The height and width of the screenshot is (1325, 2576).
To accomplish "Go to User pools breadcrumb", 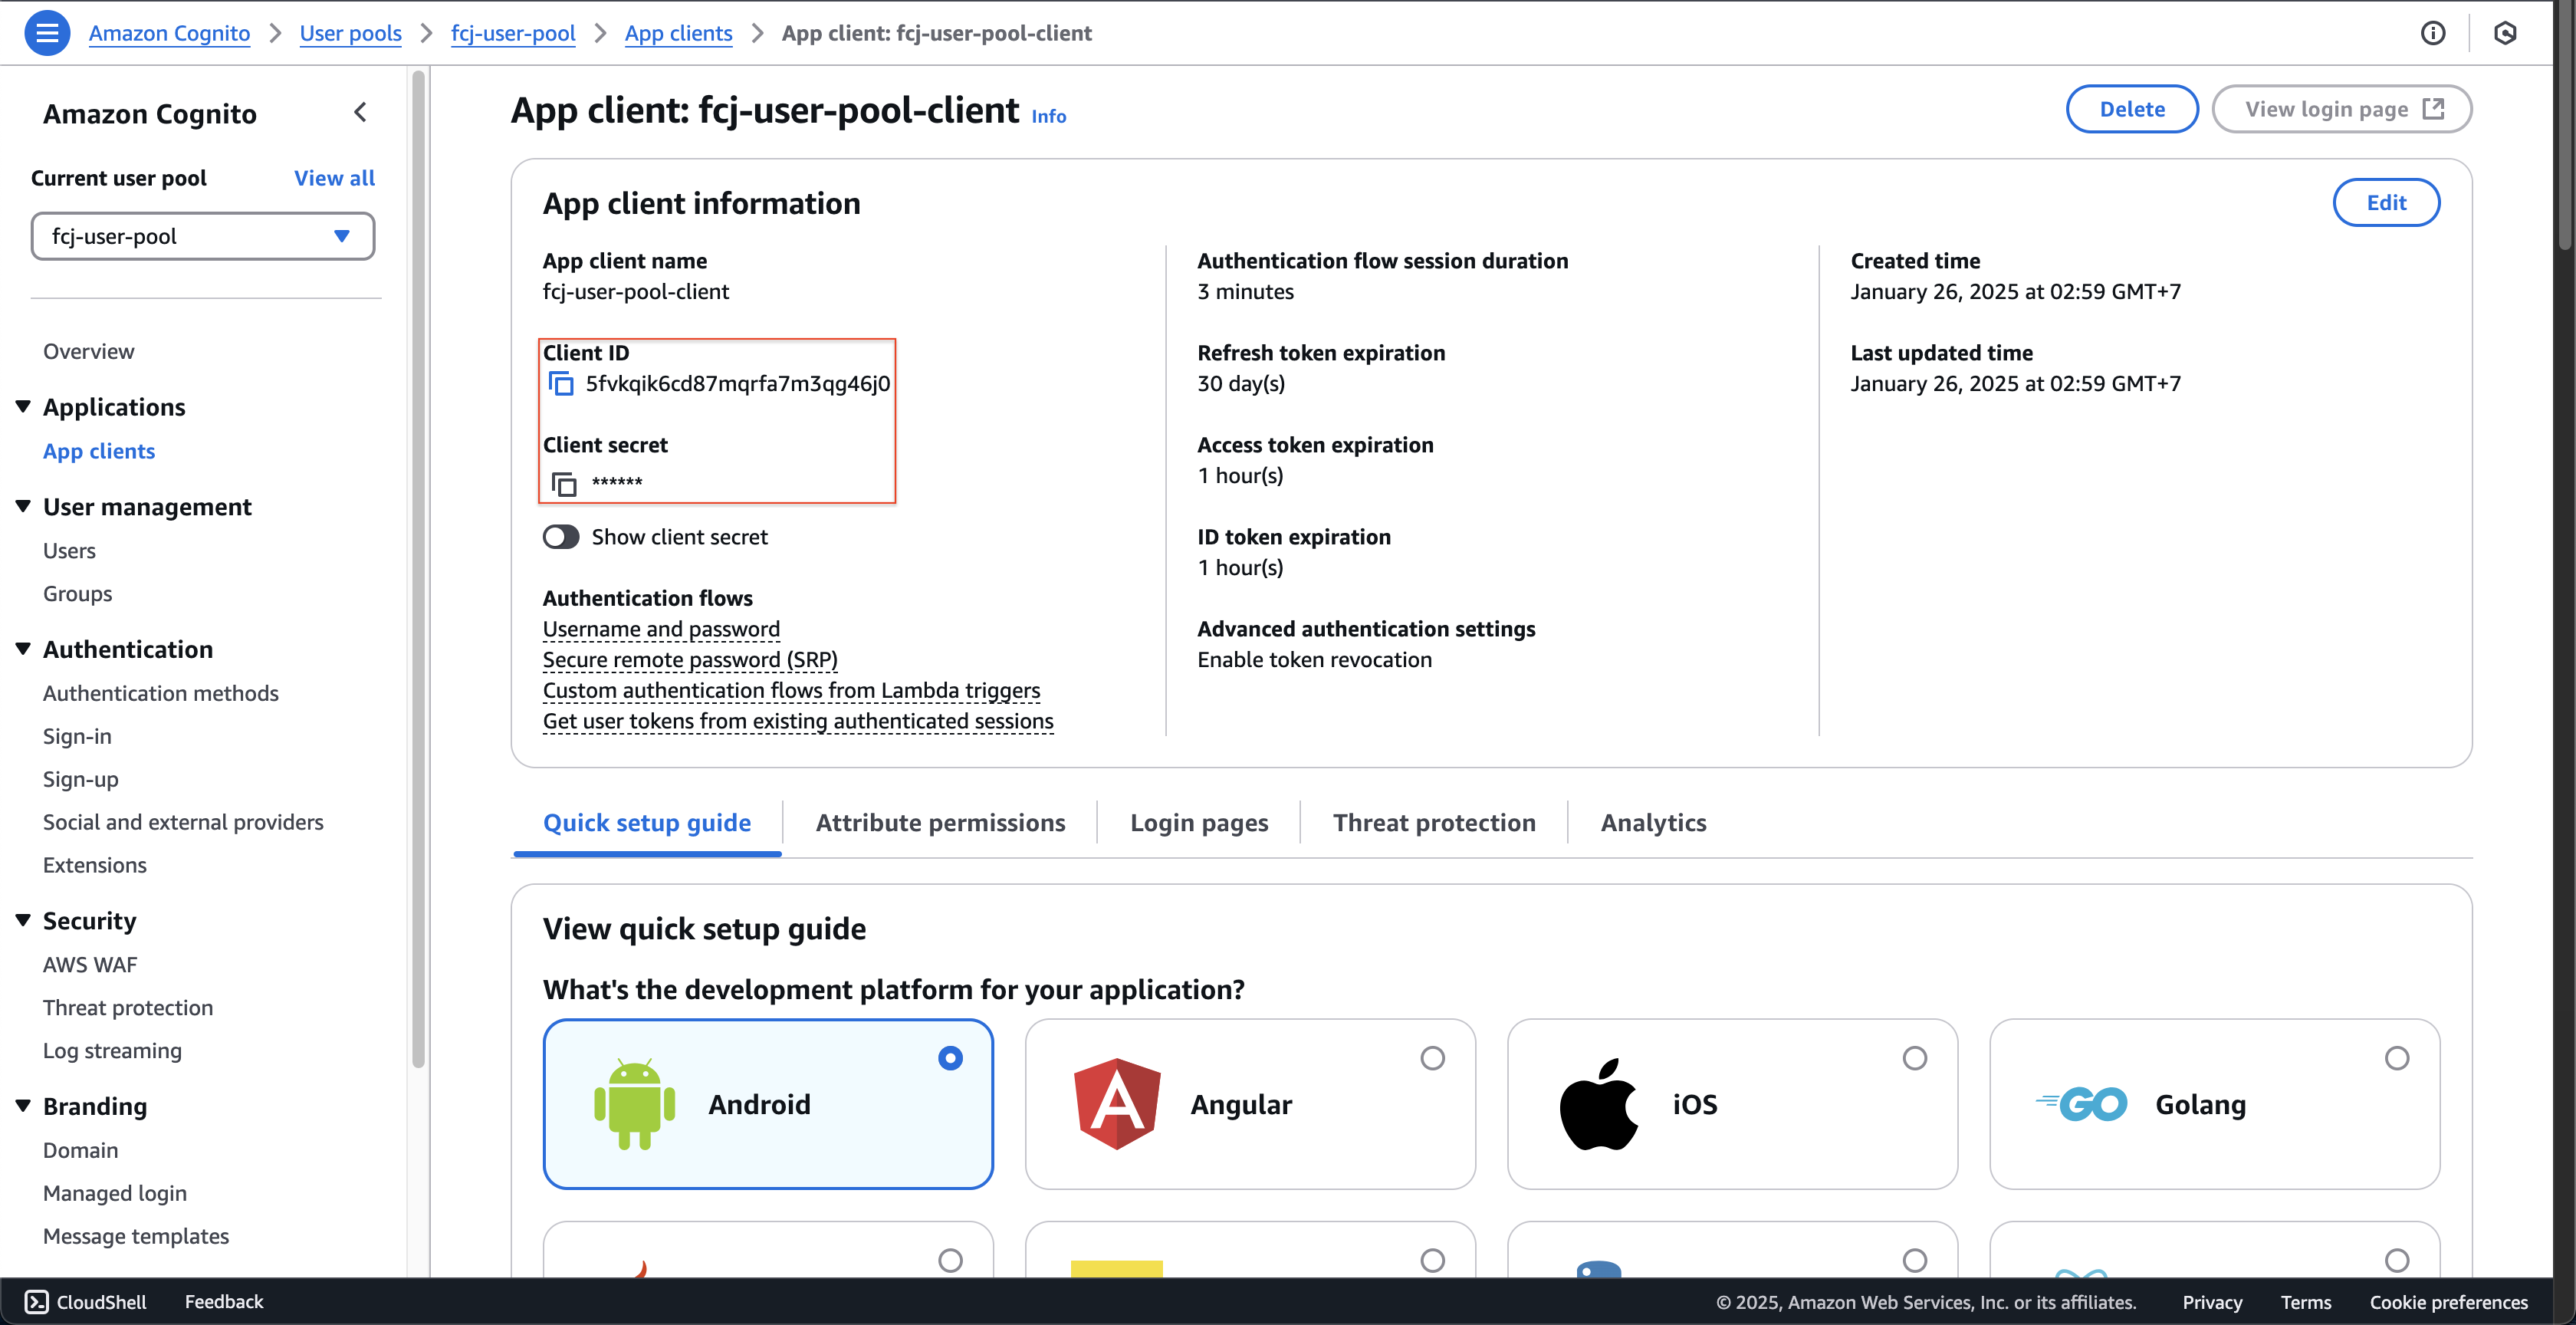I will [x=350, y=33].
